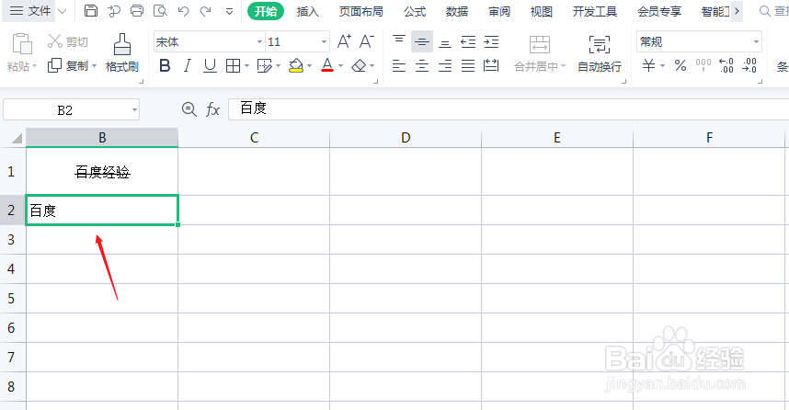Click Increase Indent icon
789x410 pixels.
[x=491, y=41]
